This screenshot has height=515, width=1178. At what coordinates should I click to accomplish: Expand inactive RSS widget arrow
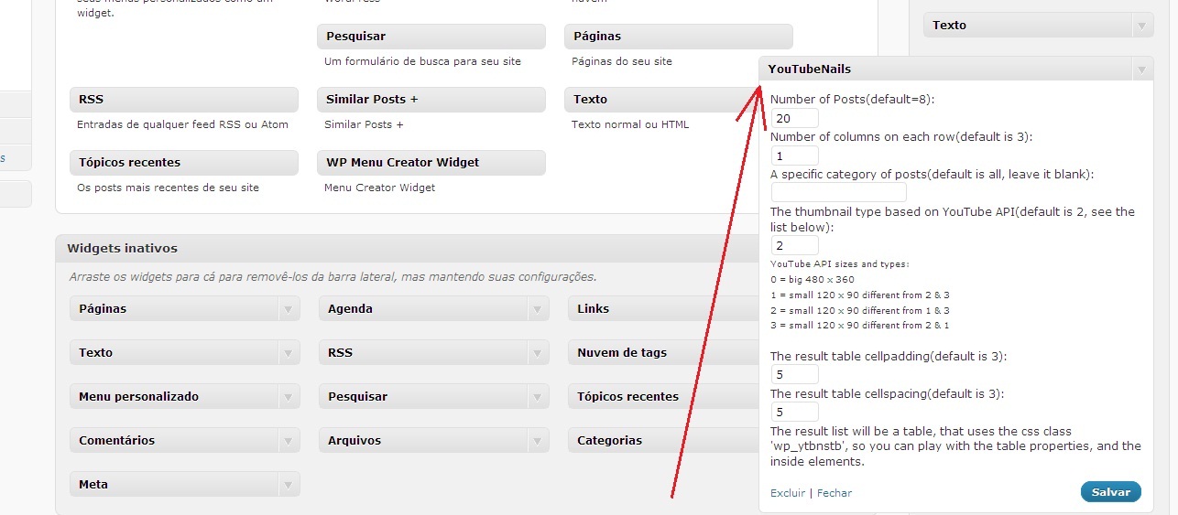click(x=537, y=353)
